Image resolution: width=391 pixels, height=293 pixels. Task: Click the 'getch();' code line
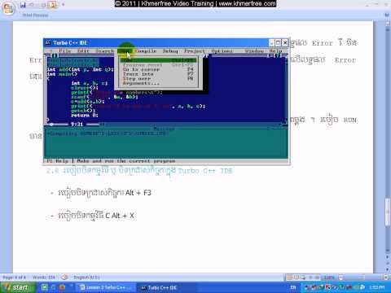point(83,111)
